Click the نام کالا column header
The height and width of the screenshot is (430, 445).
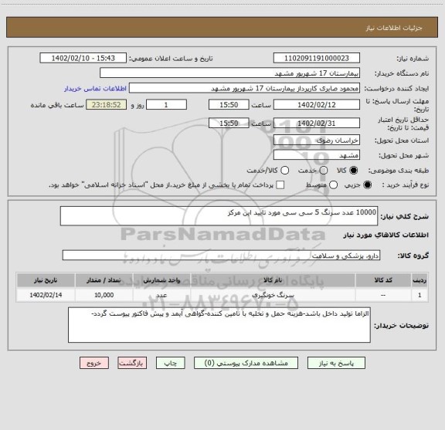pos(273,280)
